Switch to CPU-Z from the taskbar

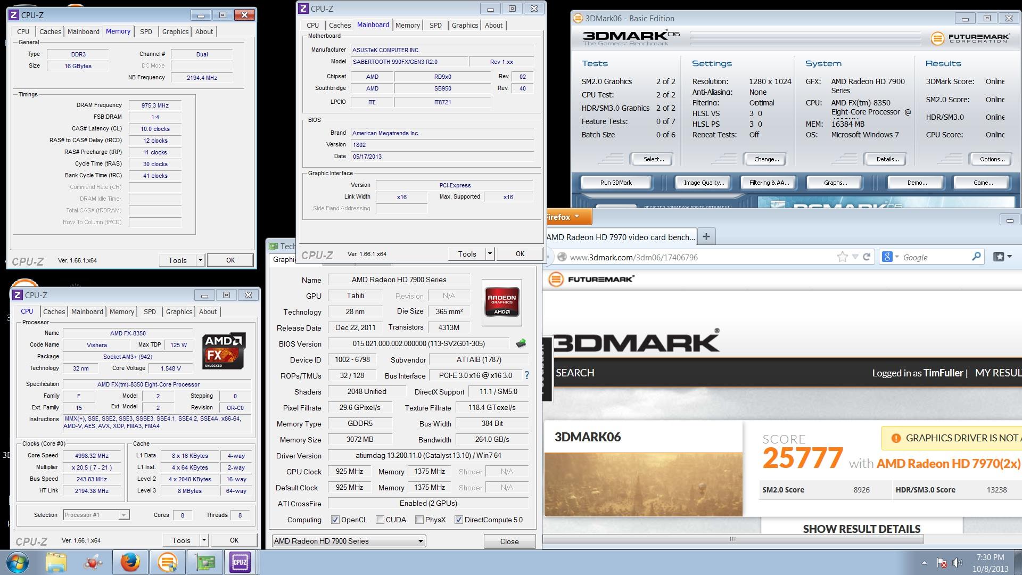click(240, 562)
